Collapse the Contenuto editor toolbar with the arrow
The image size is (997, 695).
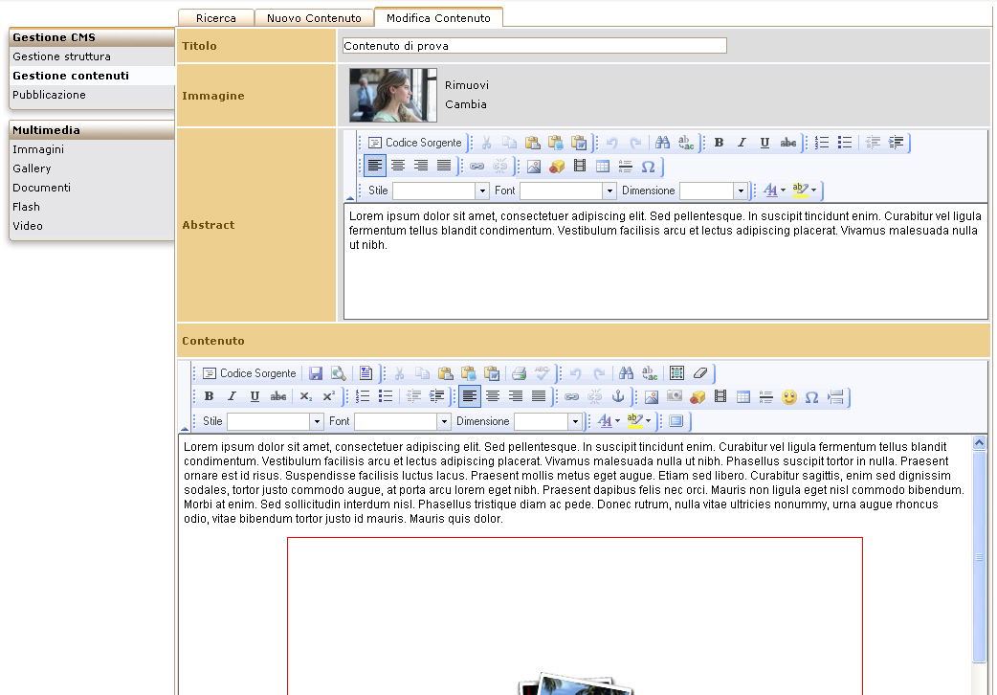pyautogui.click(x=185, y=429)
